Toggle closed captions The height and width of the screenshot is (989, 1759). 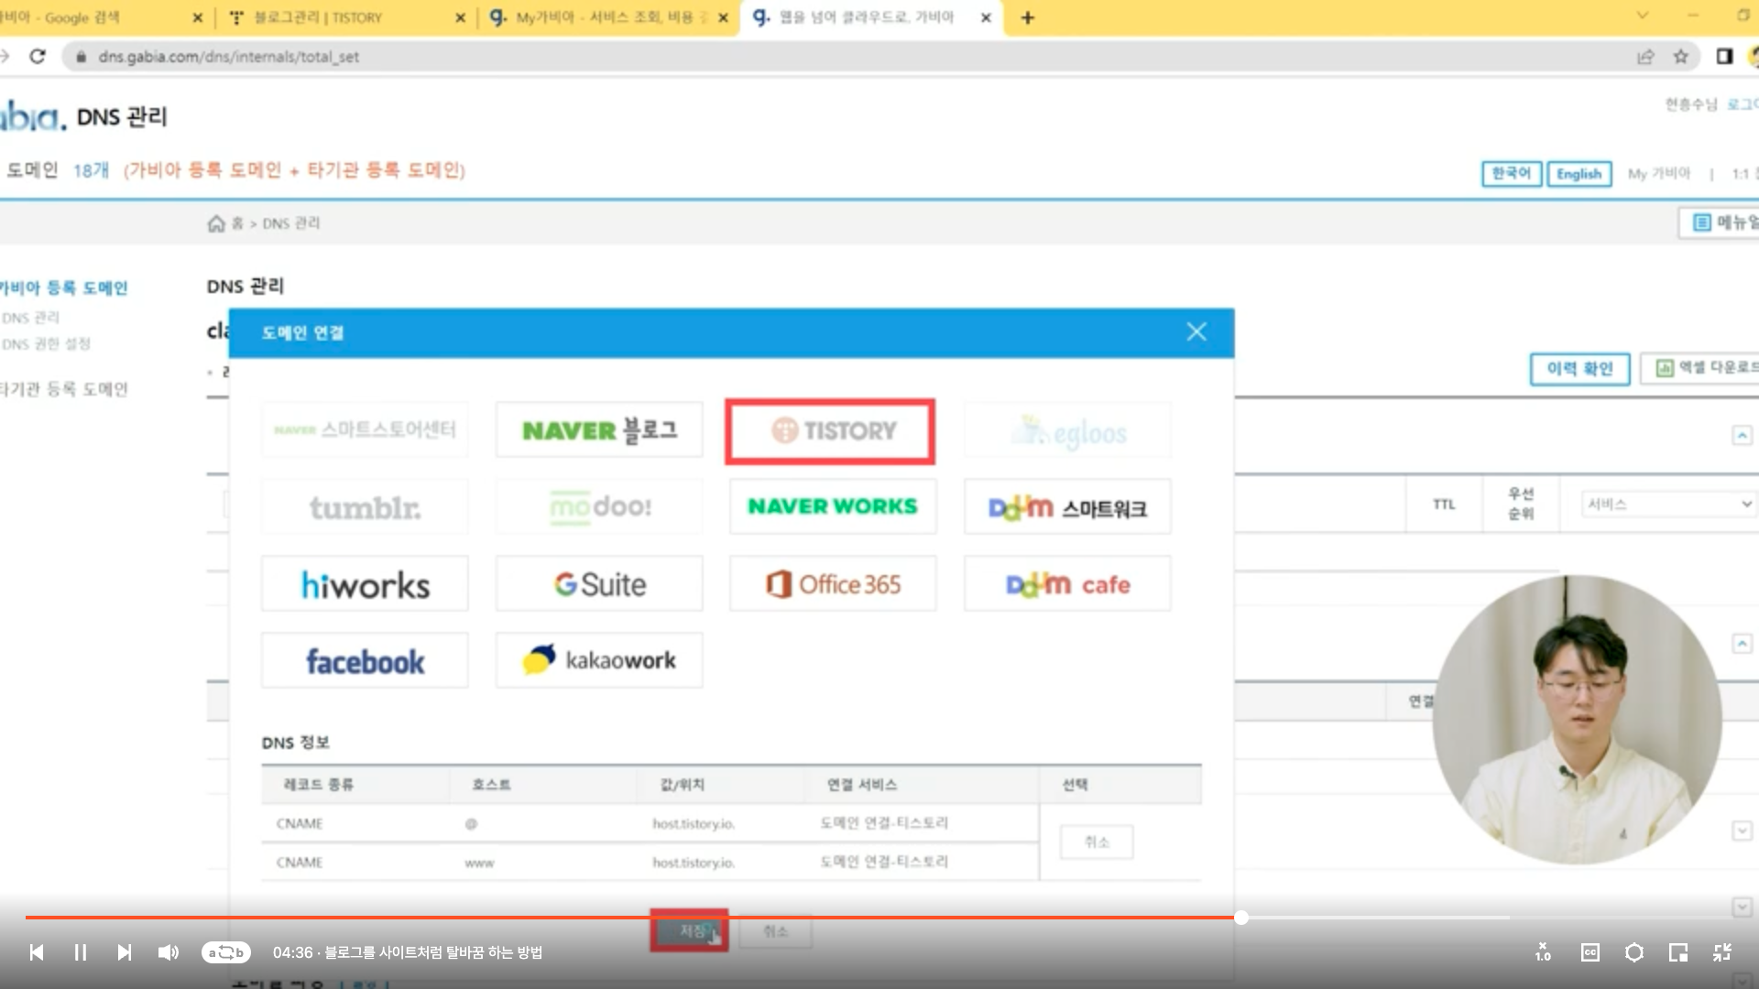pyautogui.click(x=1590, y=952)
